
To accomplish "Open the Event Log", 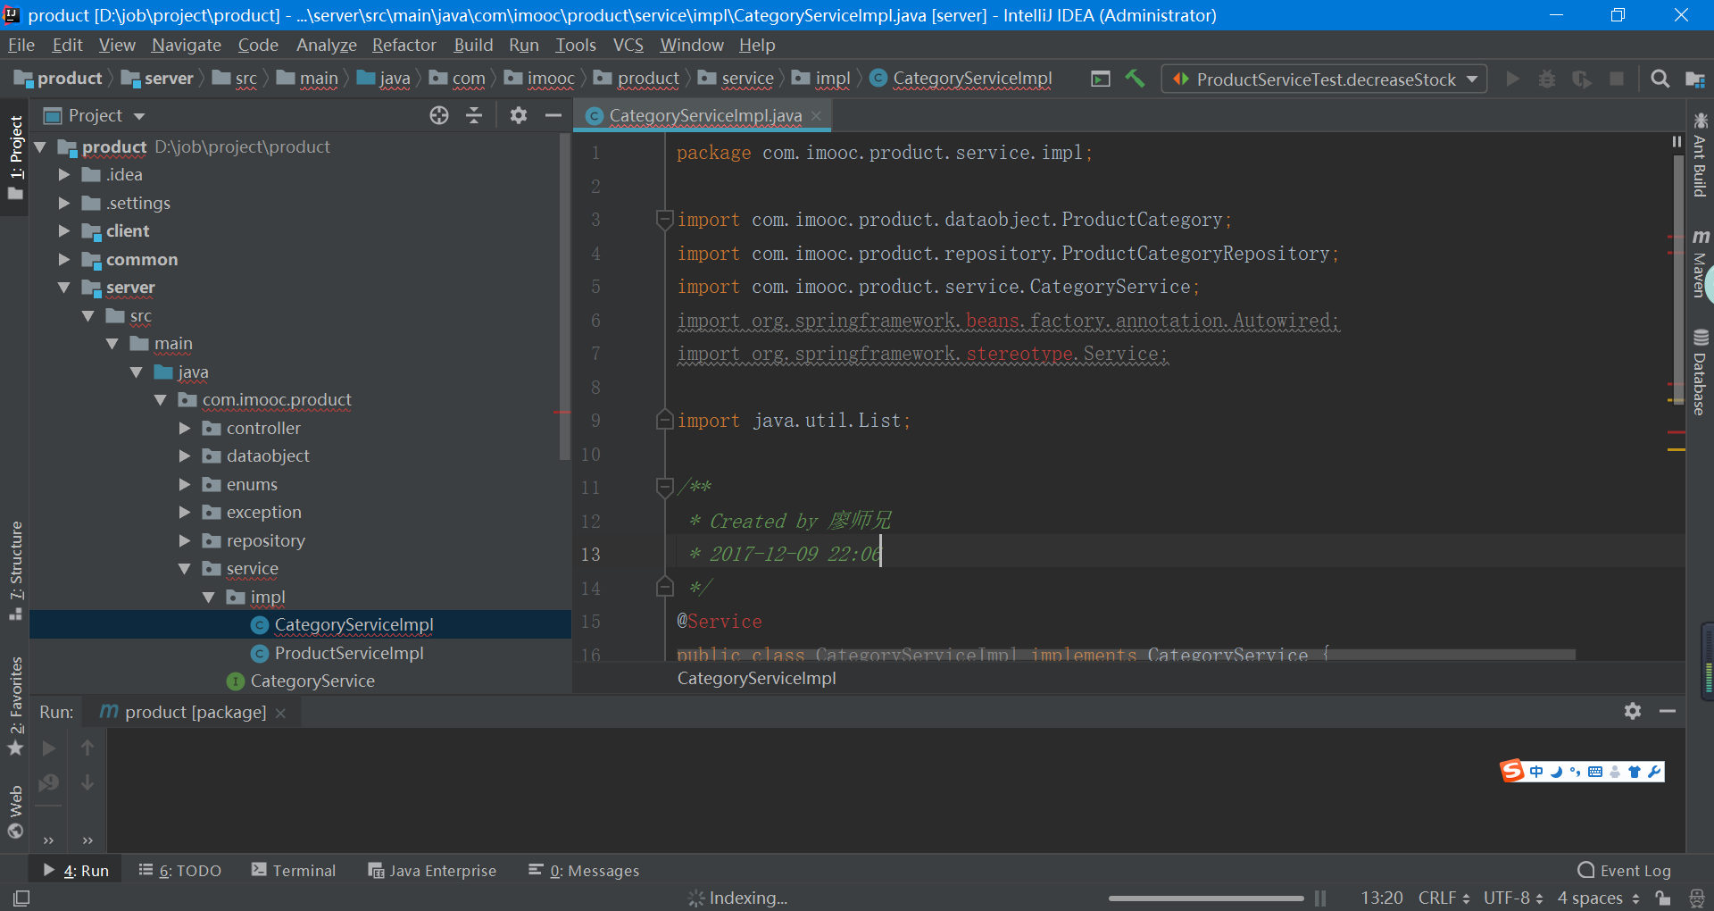I will [x=1625, y=870].
